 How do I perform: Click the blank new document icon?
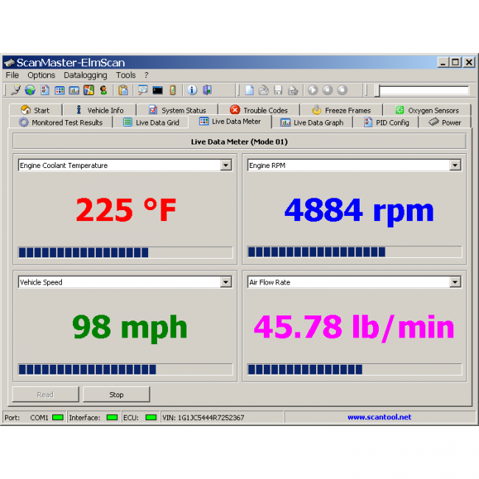tap(250, 91)
